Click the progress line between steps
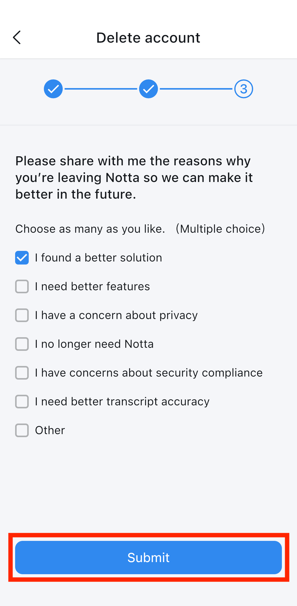Image resolution: width=297 pixels, height=606 pixels. [101, 89]
